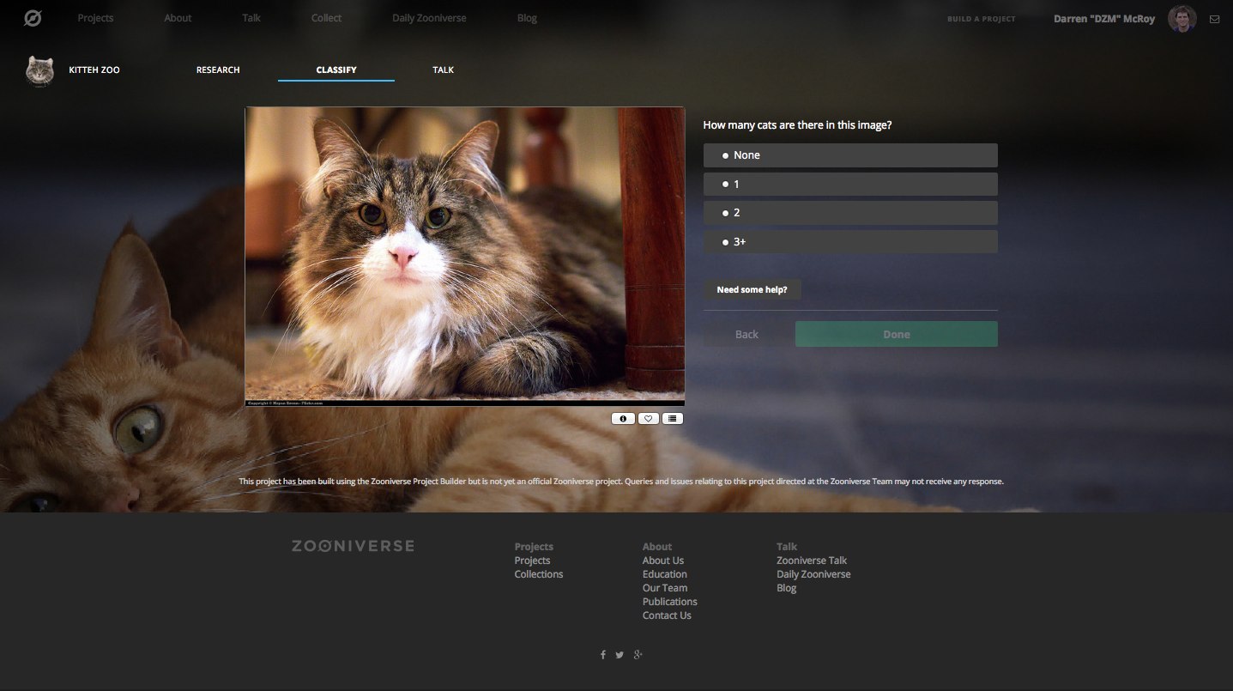Click the Zooniverse logo icon in header
This screenshot has width=1233, height=691.
tap(33, 18)
